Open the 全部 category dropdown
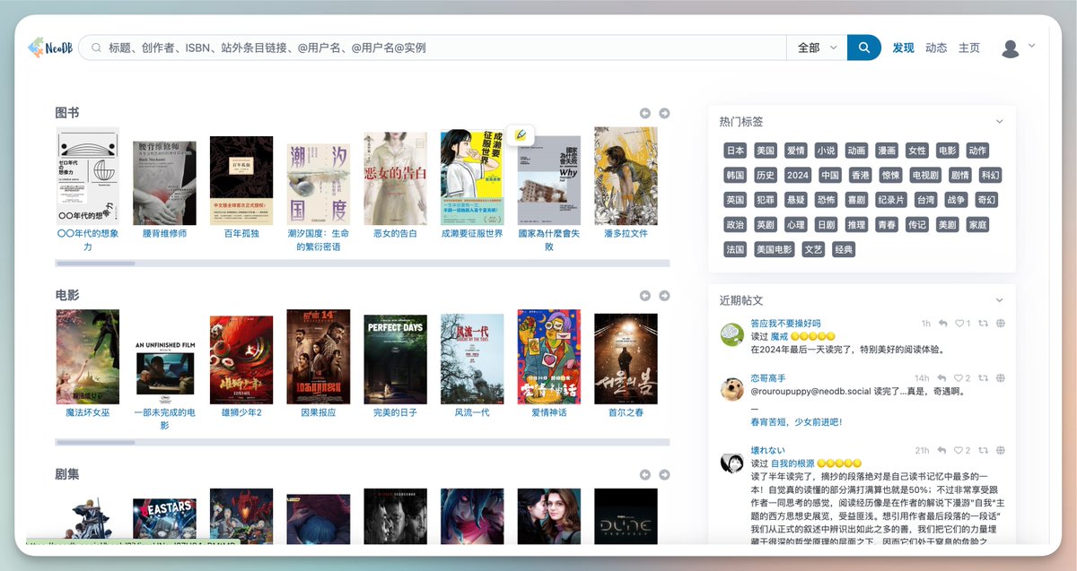The image size is (1077, 571). tap(817, 48)
